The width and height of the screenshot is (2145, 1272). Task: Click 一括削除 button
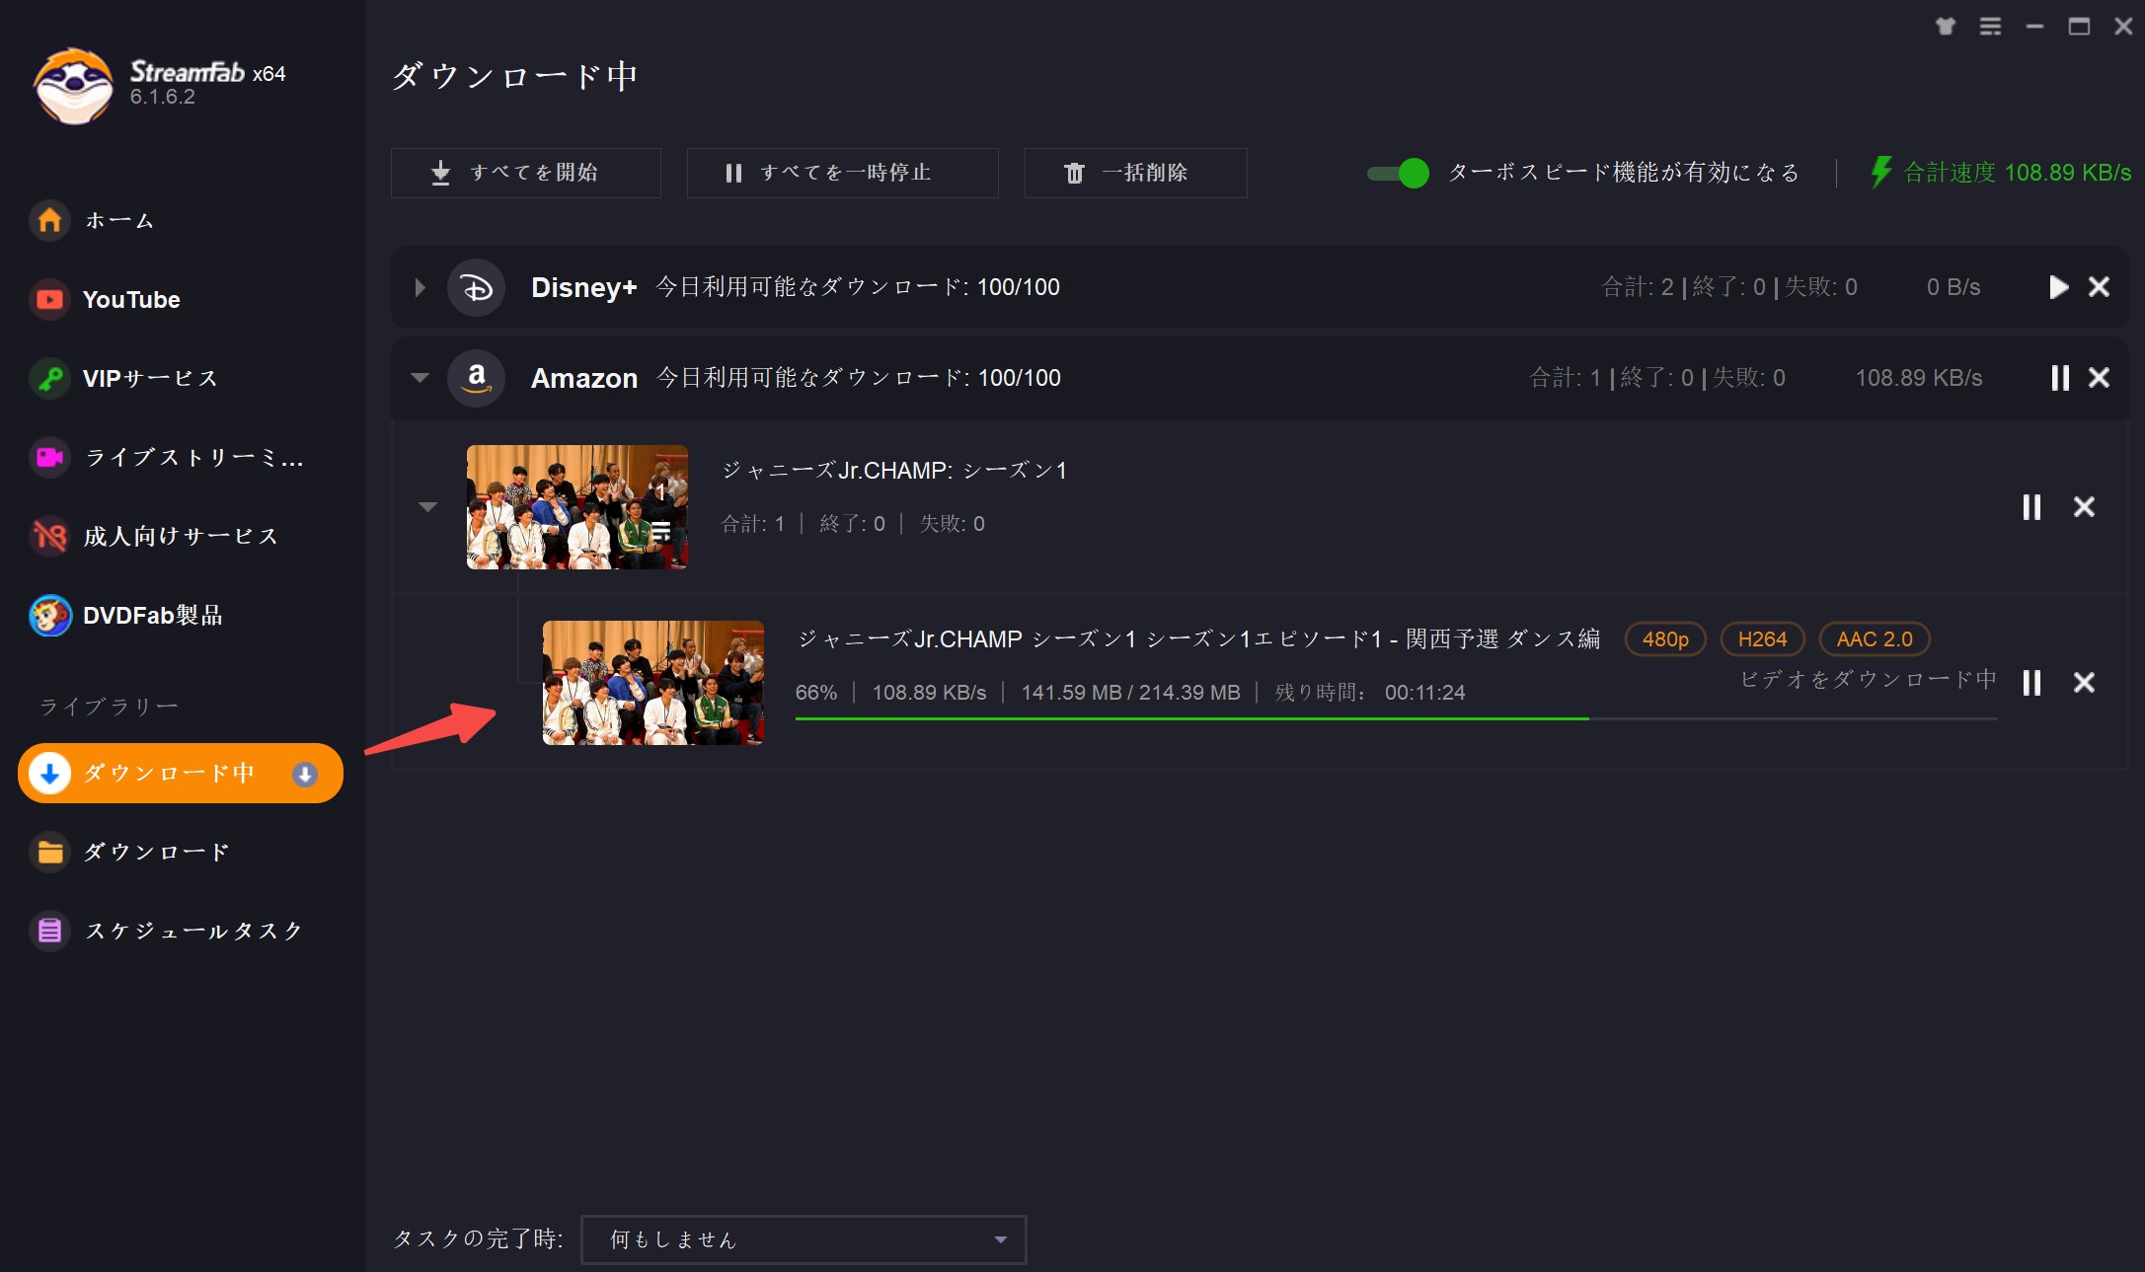coord(1135,173)
